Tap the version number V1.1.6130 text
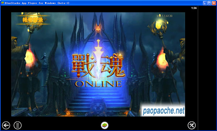Viewport: 217px width, 131px height. click(164, 16)
